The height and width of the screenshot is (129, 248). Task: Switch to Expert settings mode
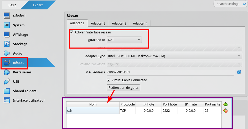38,5
